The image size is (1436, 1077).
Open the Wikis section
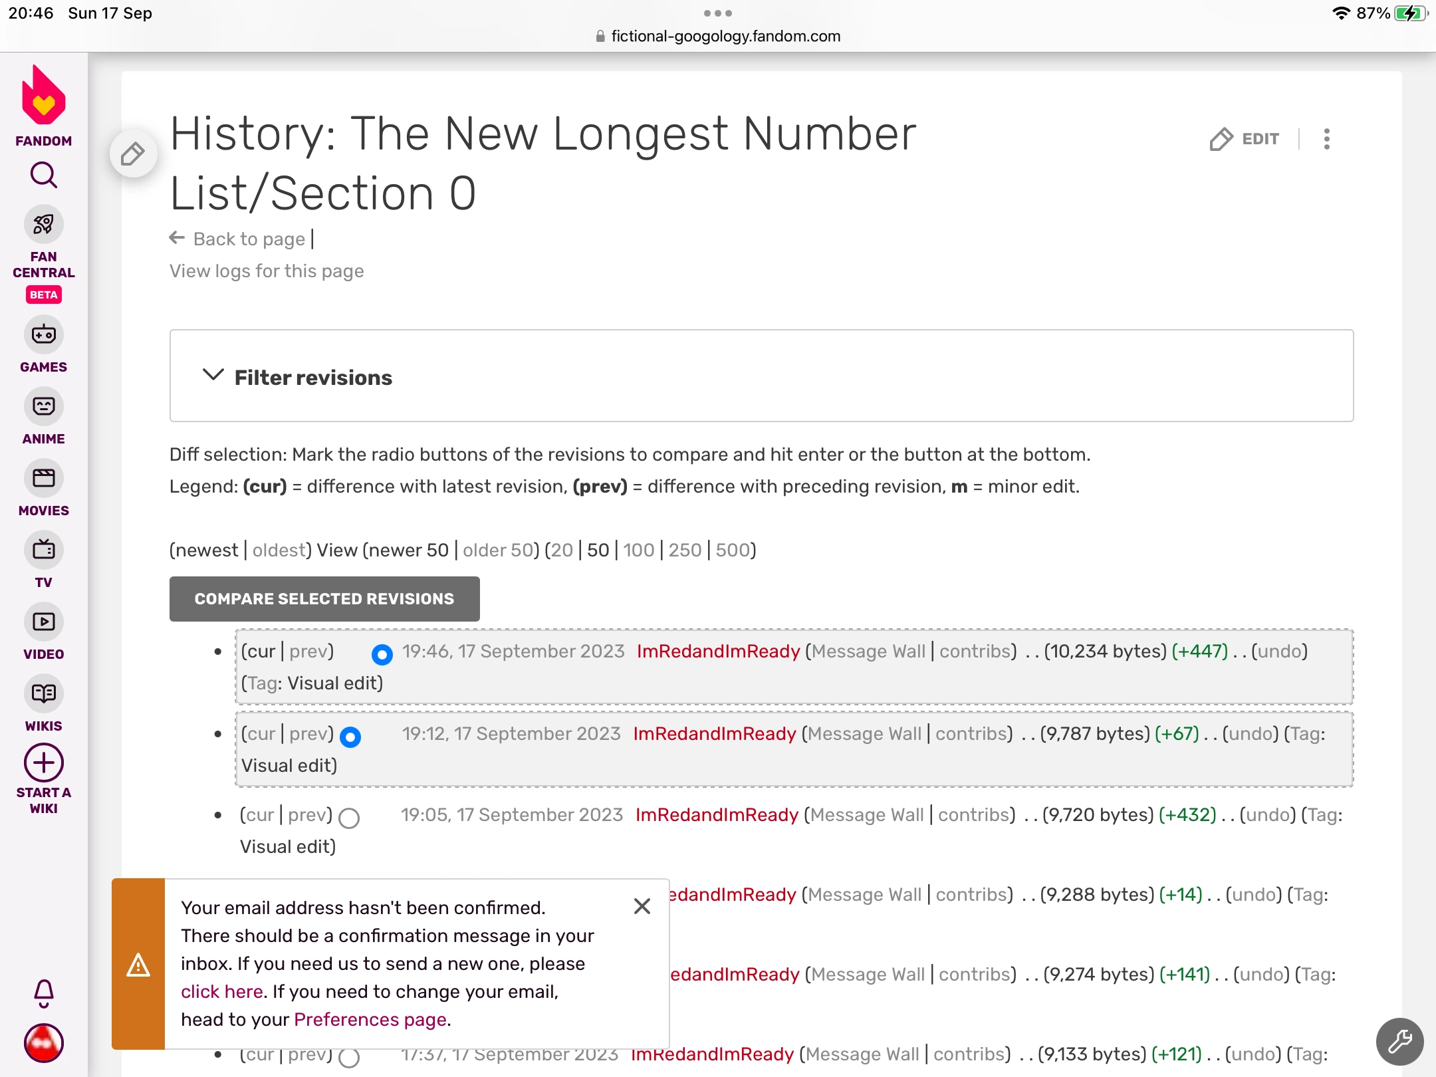tap(43, 694)
